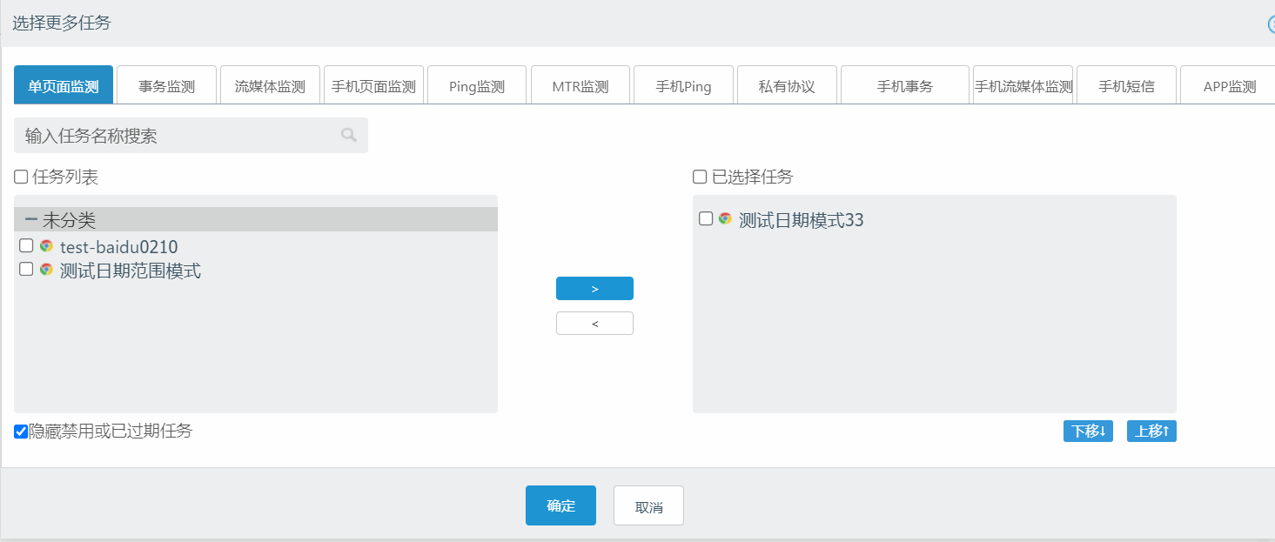1275x542 pixels.
Task: Tick the 测试日期模式33 selected task checkbox
Action: click(706, 219)
